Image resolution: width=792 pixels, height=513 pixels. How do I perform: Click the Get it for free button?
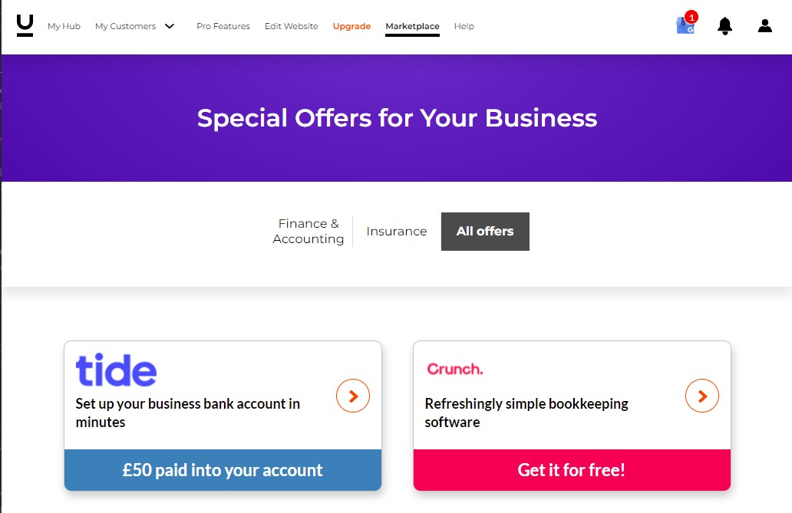571,470
